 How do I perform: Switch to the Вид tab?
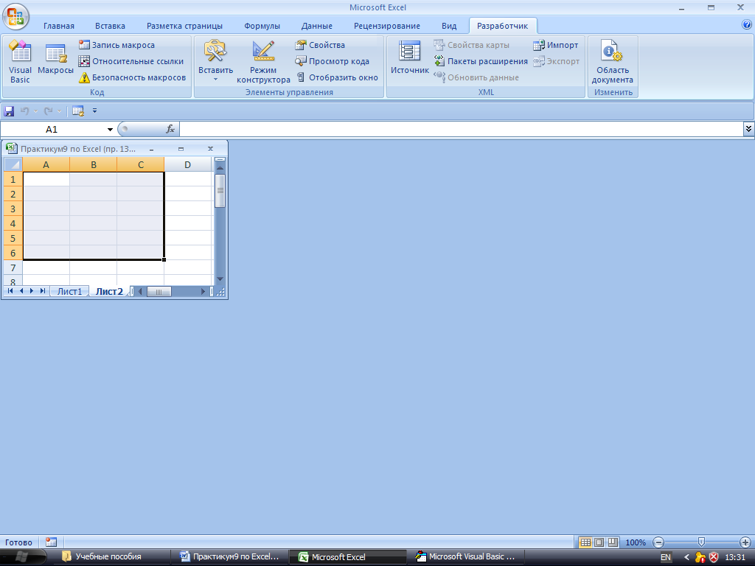(x=449, y=26)
